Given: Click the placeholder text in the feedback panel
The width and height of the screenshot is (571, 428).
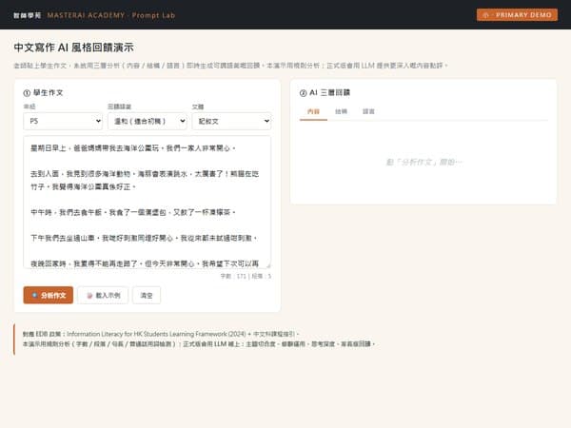Looking at the screenshot, I should pyautogui.click(x=423, y=162).
